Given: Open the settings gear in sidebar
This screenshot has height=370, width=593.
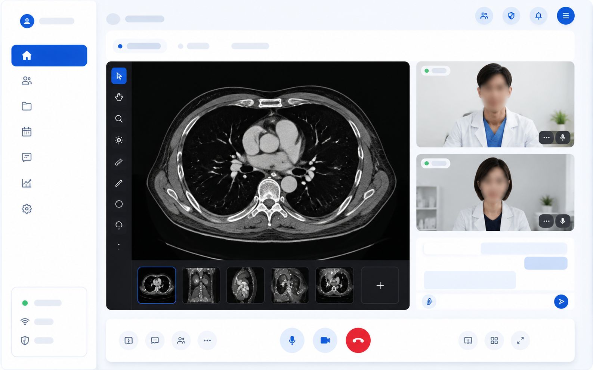Looking at the screenshot, I should pos(27,209).
